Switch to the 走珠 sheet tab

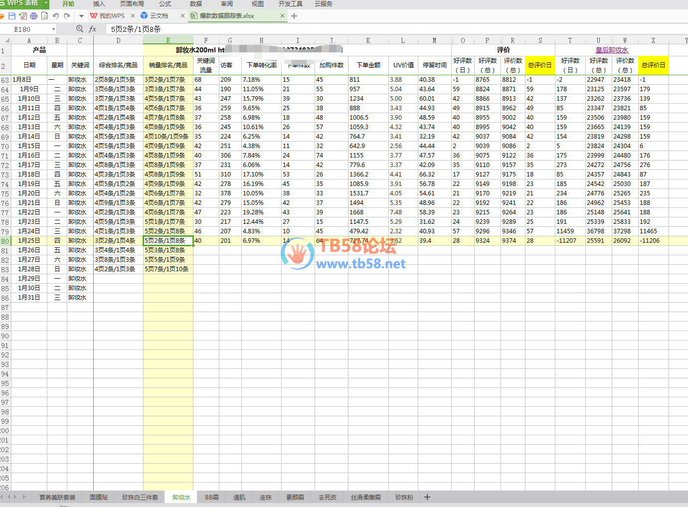[266, 497]
